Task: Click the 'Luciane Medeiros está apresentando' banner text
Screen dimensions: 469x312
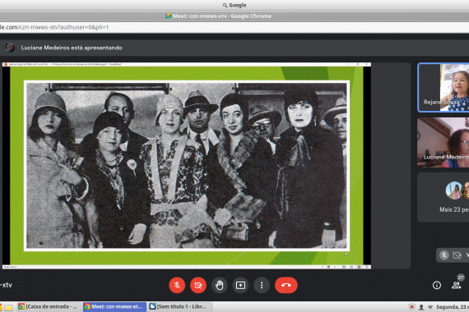Action: [x=72, y=48]
